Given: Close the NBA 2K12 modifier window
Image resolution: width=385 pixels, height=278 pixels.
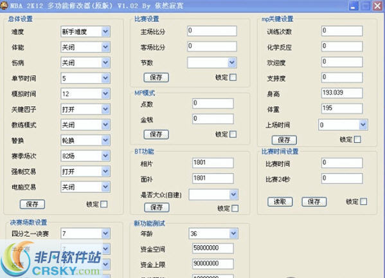Looking at the screenshot, I should coord(377,6).
